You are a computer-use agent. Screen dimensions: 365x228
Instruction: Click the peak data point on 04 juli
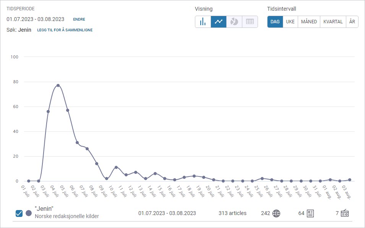(x=58, y=86)
